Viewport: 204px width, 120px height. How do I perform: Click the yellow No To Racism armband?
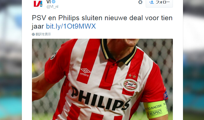[x=156, y=109]
